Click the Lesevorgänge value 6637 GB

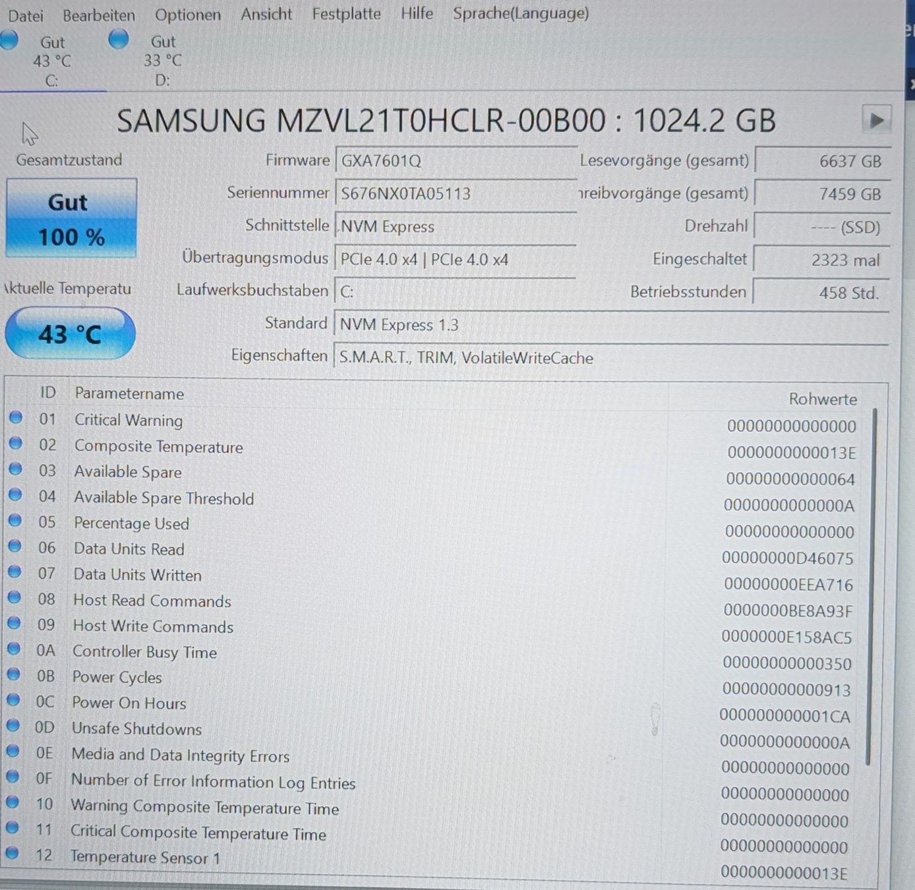[x=823, y=162]
